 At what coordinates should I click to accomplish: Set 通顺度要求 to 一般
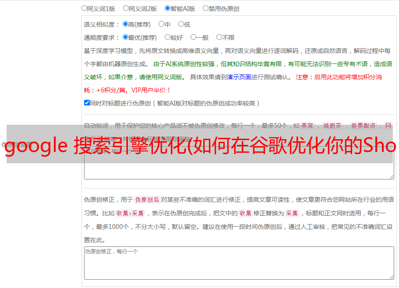click(194, 37)
